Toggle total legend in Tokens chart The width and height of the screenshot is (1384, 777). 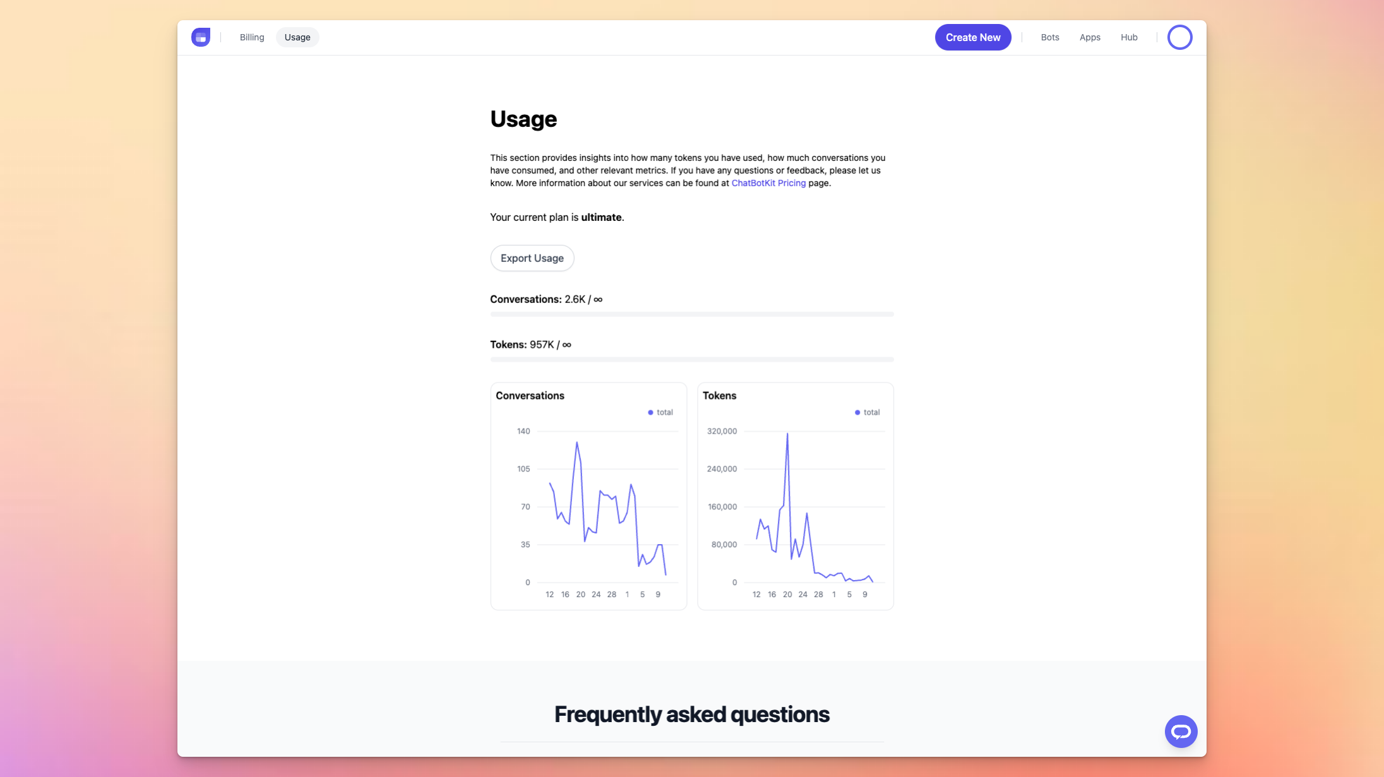(x=868, y=412)
